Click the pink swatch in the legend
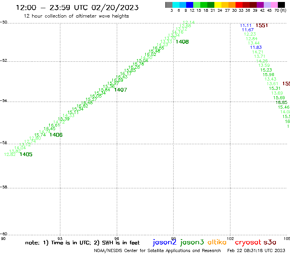 274,5
